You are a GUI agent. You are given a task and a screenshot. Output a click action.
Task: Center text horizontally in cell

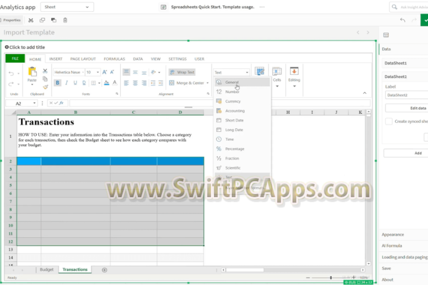[135, 83]
